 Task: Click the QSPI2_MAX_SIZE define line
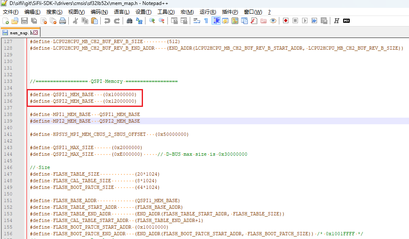(x=138, y=155)
